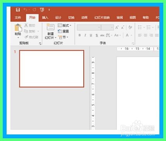The image size is (166, 141).
Task: Toggle Italic formatting
Action: pos(85,35)
